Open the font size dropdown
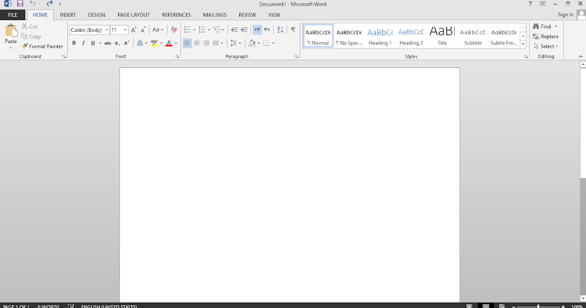Viewport: 586px width, 308px height. pos(126,30)
